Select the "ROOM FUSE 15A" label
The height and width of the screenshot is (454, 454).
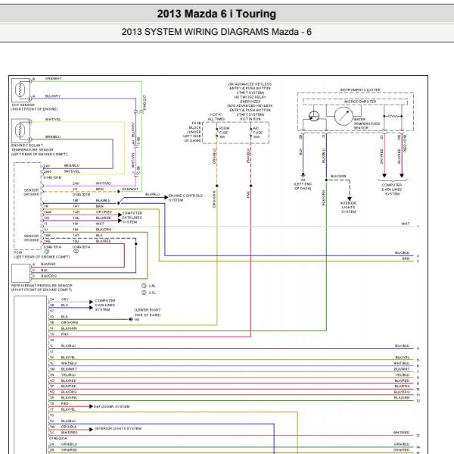225,133
